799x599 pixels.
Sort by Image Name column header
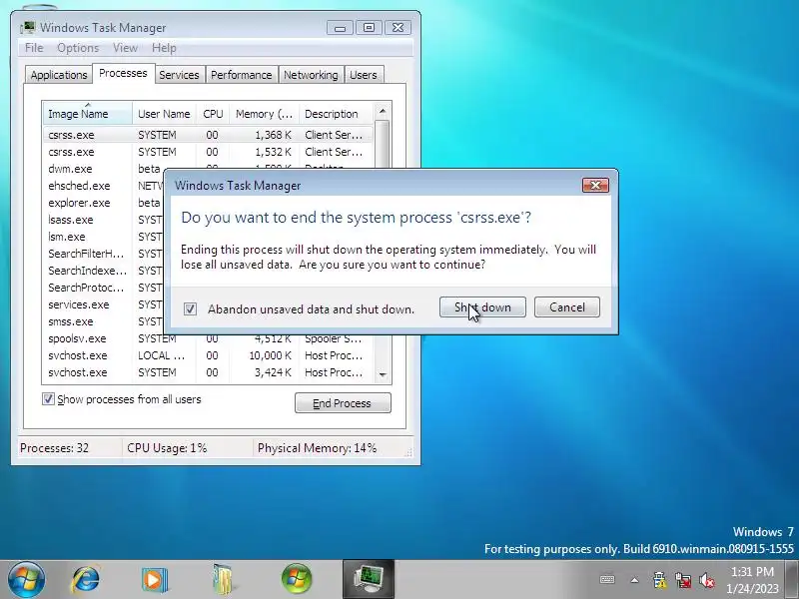(x=87, y=114)
